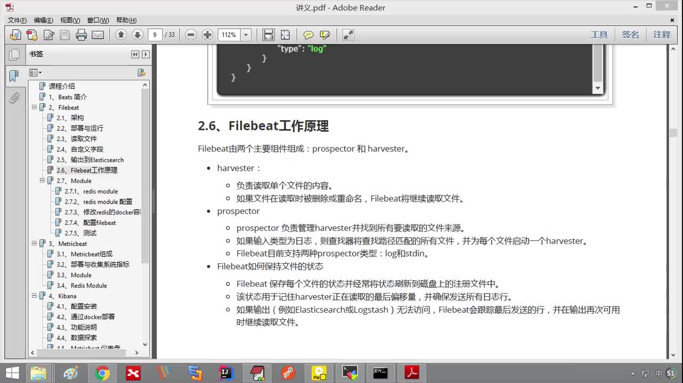Screen dimensions: 683x383
Task: Collapse the 2.7、Module bookmark node
Action: tap(42, 181)
